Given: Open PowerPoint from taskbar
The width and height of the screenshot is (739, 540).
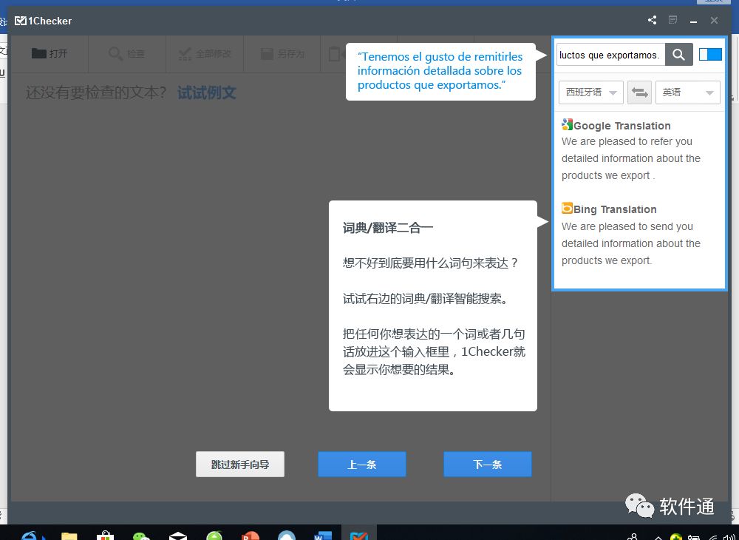Looking at the screenshot, I should click(x=251, y=536).
